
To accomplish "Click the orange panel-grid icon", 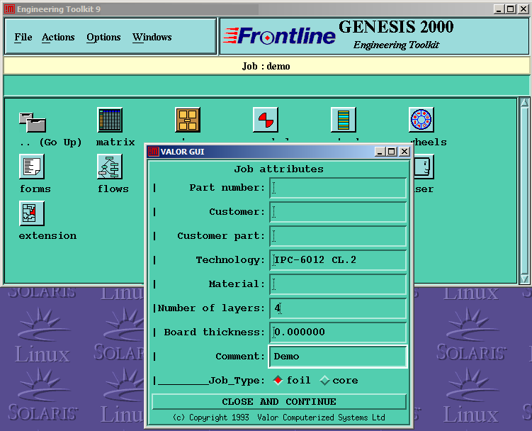I will (188, 120).
